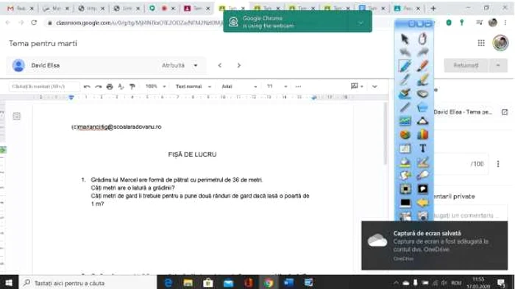Open the Atribuită status dropdown

coord(180,65)
